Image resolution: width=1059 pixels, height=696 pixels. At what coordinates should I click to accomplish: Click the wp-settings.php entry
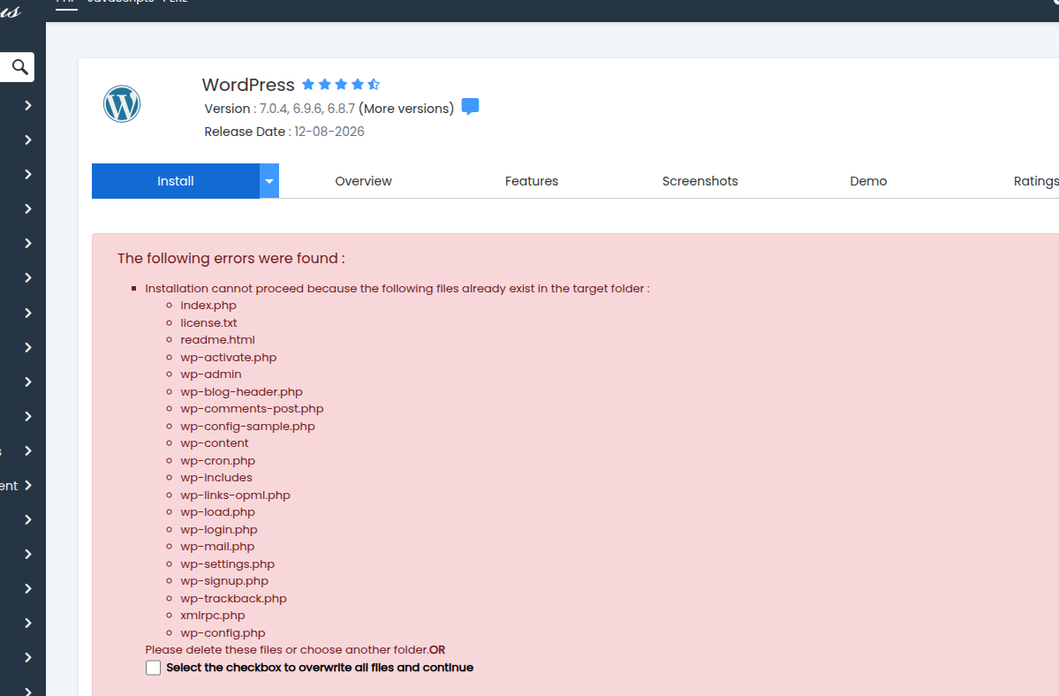click(x=228, y=564)
